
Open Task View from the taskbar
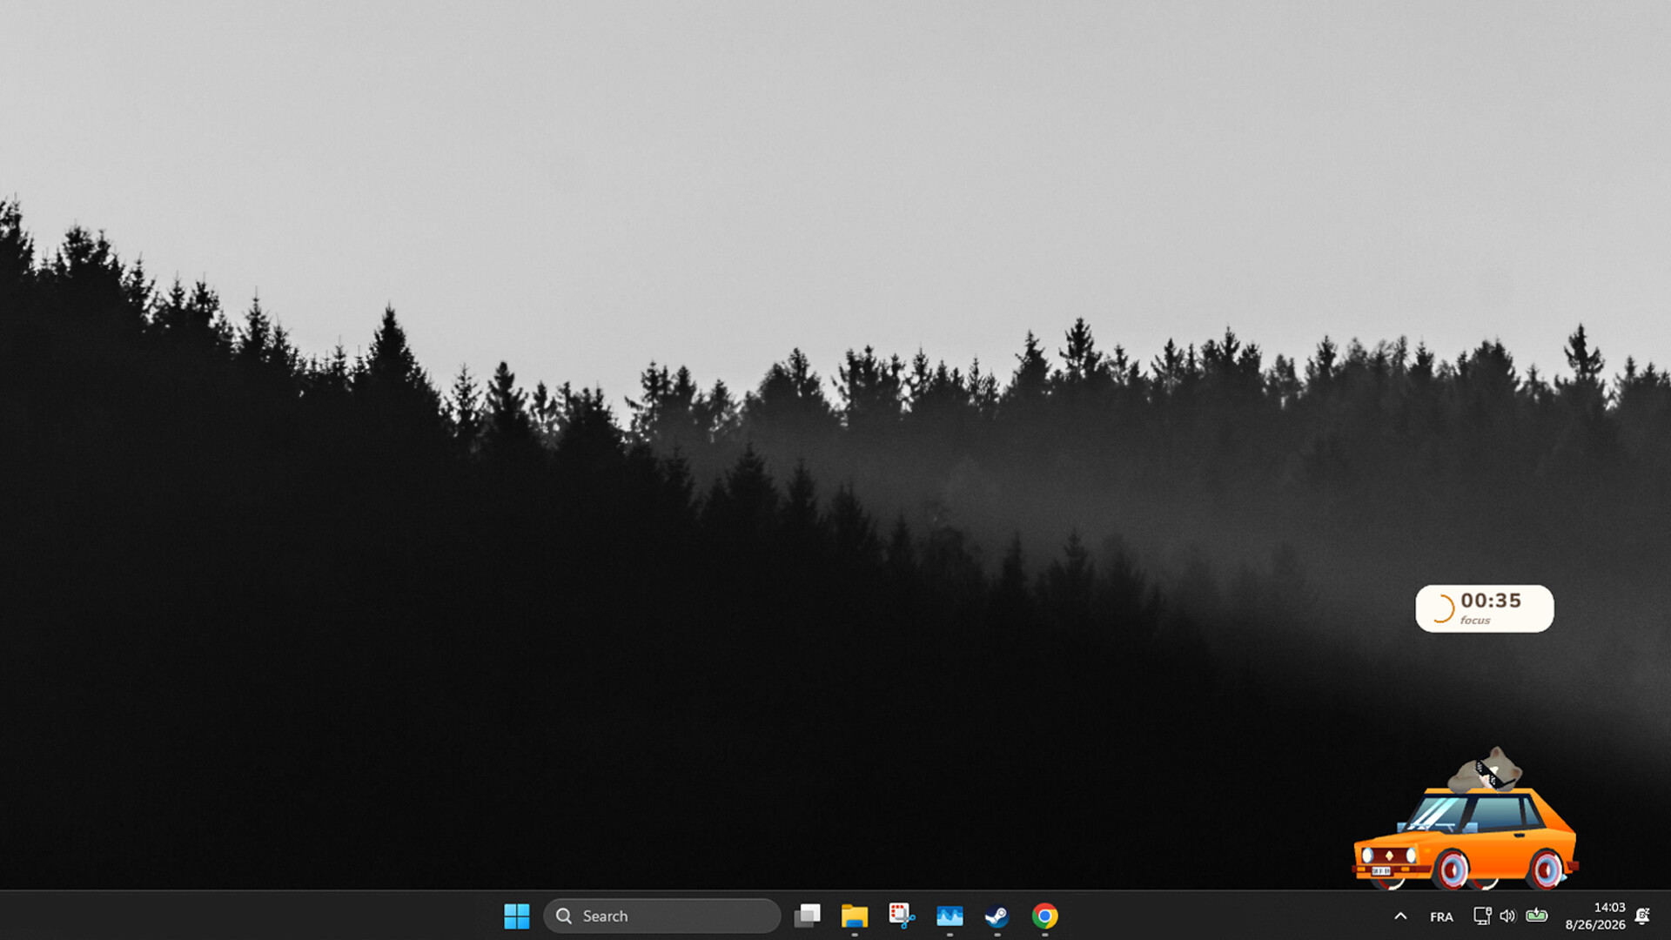click(807, 916)
